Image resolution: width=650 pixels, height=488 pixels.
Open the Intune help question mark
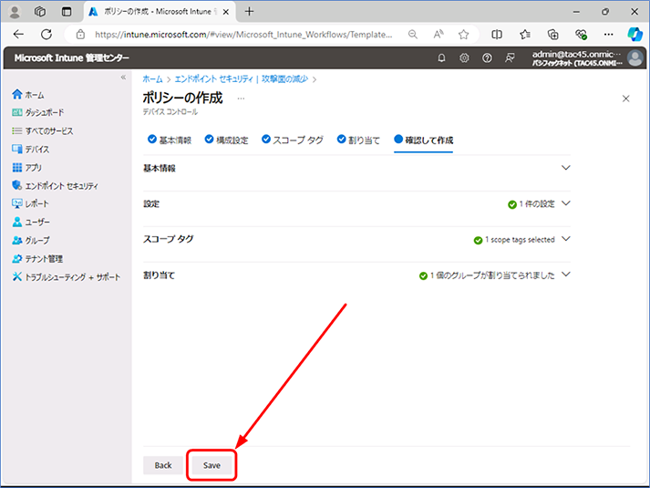[x=487, y=58]
